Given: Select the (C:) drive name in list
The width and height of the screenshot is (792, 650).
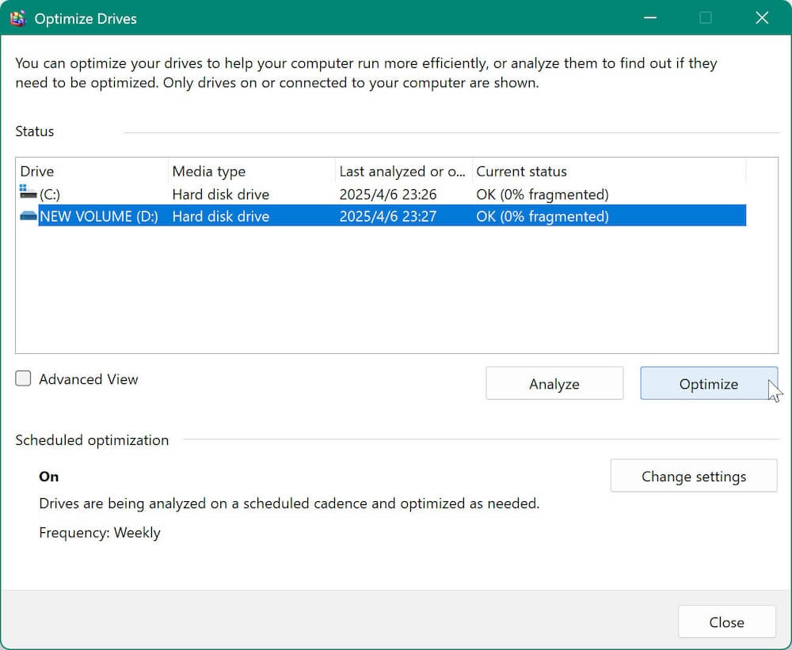Looking at the screenshot, I should click(x=50, y=194).
